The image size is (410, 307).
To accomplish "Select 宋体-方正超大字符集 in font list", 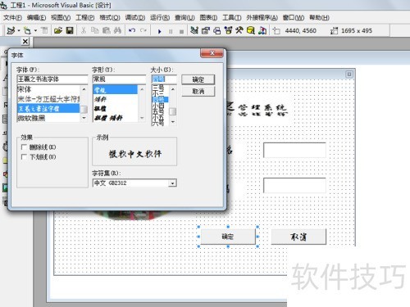I will (48, 99).
